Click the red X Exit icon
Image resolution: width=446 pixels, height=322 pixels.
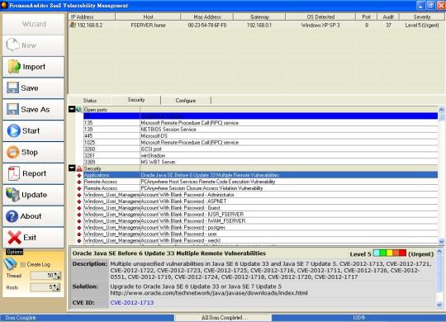[x=15, y=238]
